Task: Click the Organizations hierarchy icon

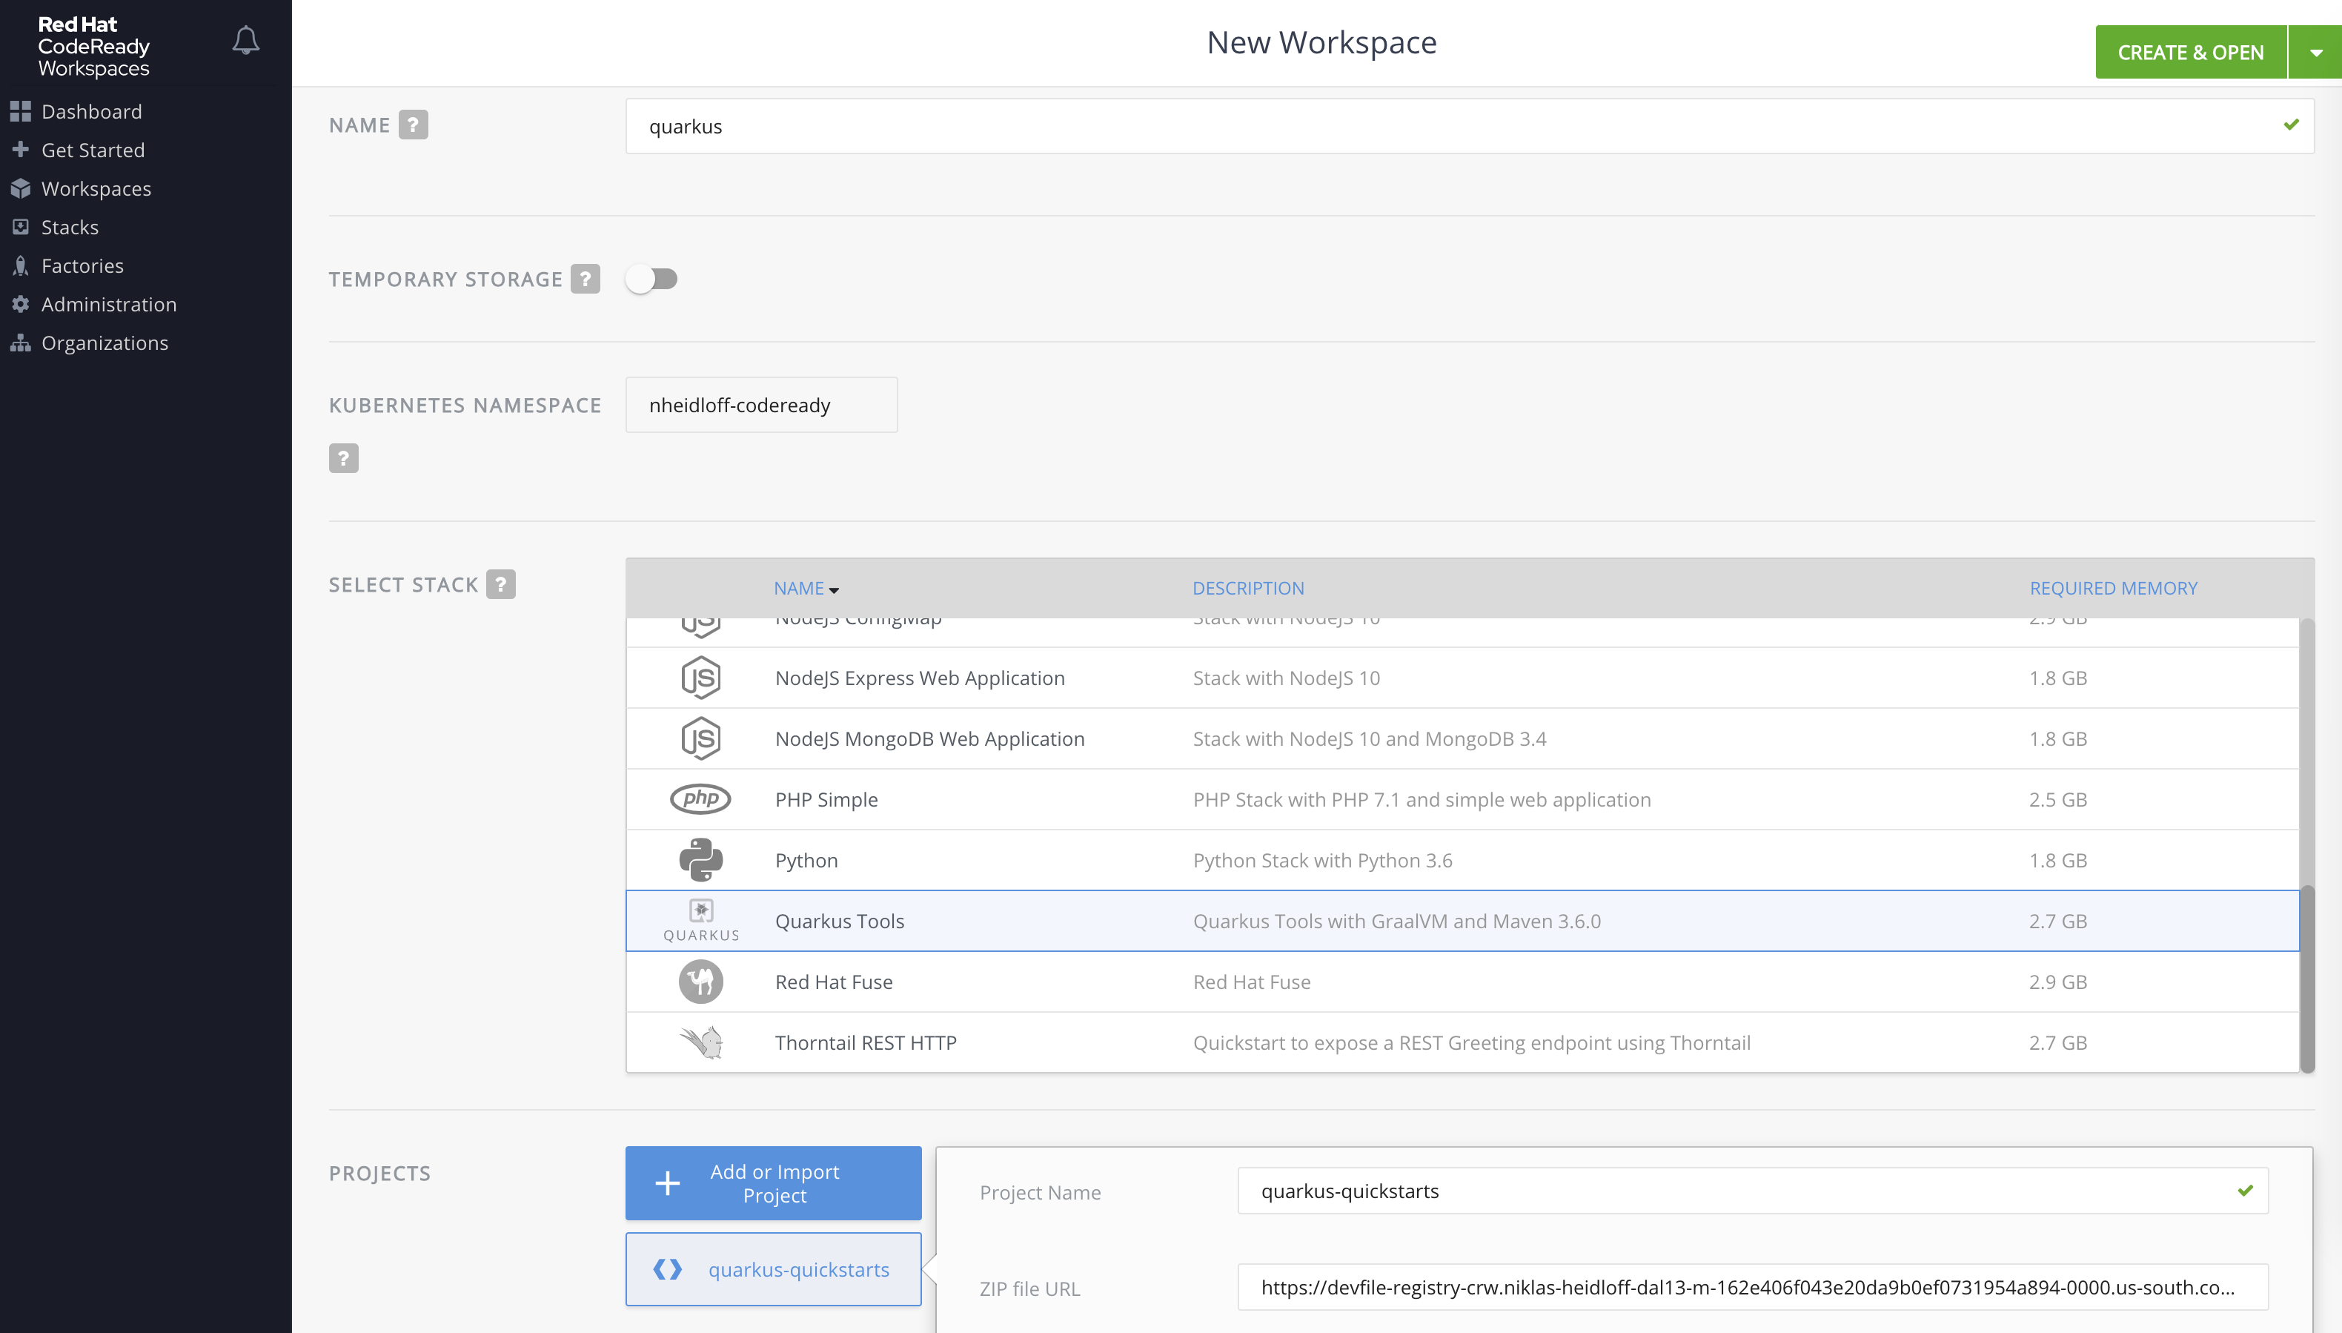Action: click(20, 343)
